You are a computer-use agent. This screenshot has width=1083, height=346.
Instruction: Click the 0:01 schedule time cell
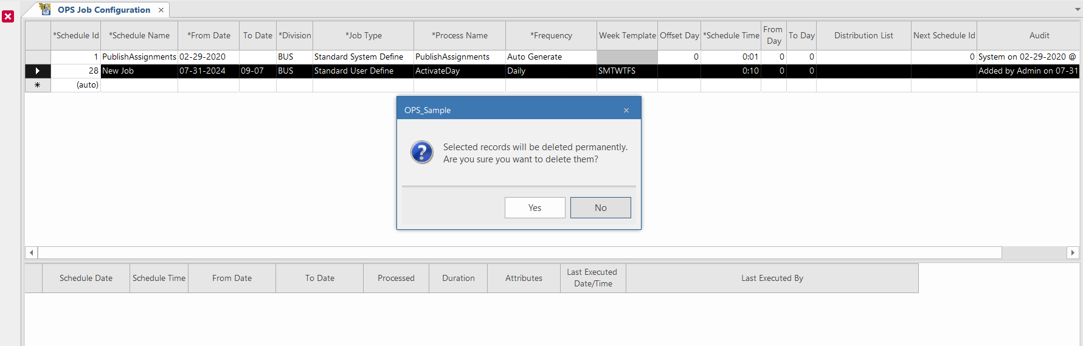[731, 57]
